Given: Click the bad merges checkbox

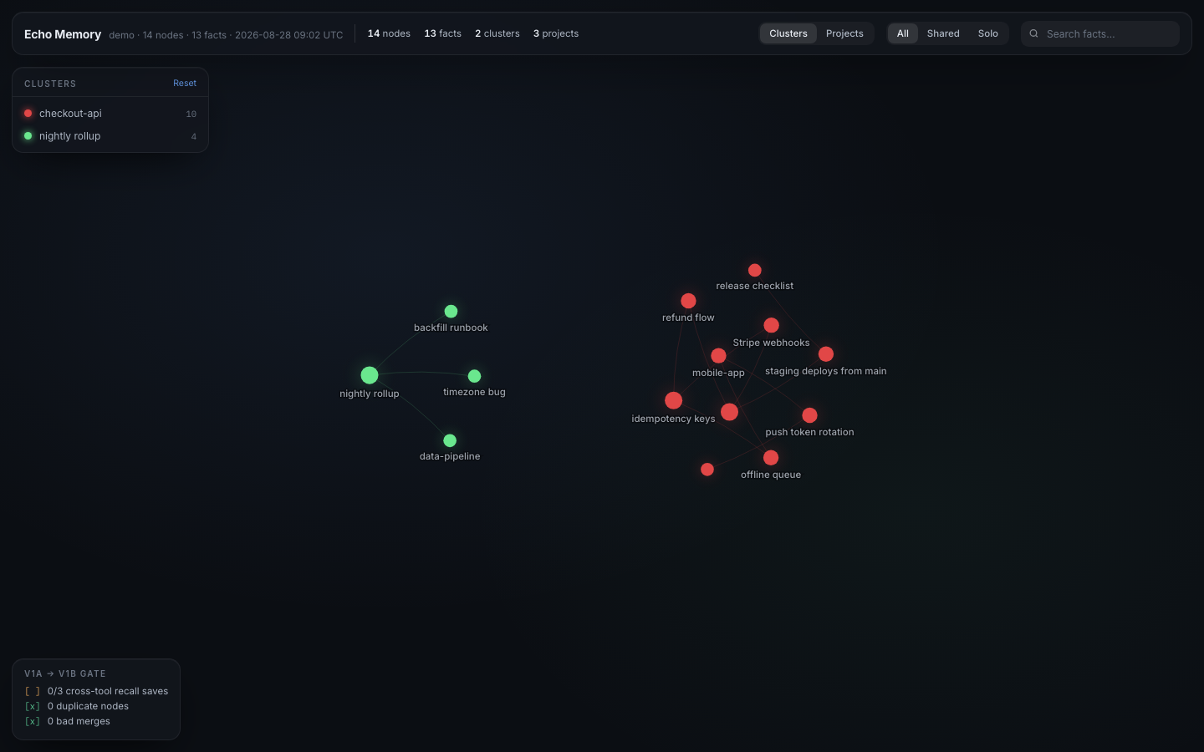Looking at the screenshot, I should [33, 721].
